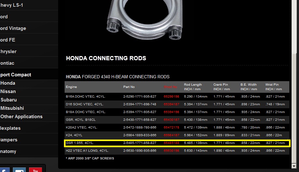This screenshot has width=299, height=172.
Task: Open the Facebook social icon
Action: coord(5,170)
